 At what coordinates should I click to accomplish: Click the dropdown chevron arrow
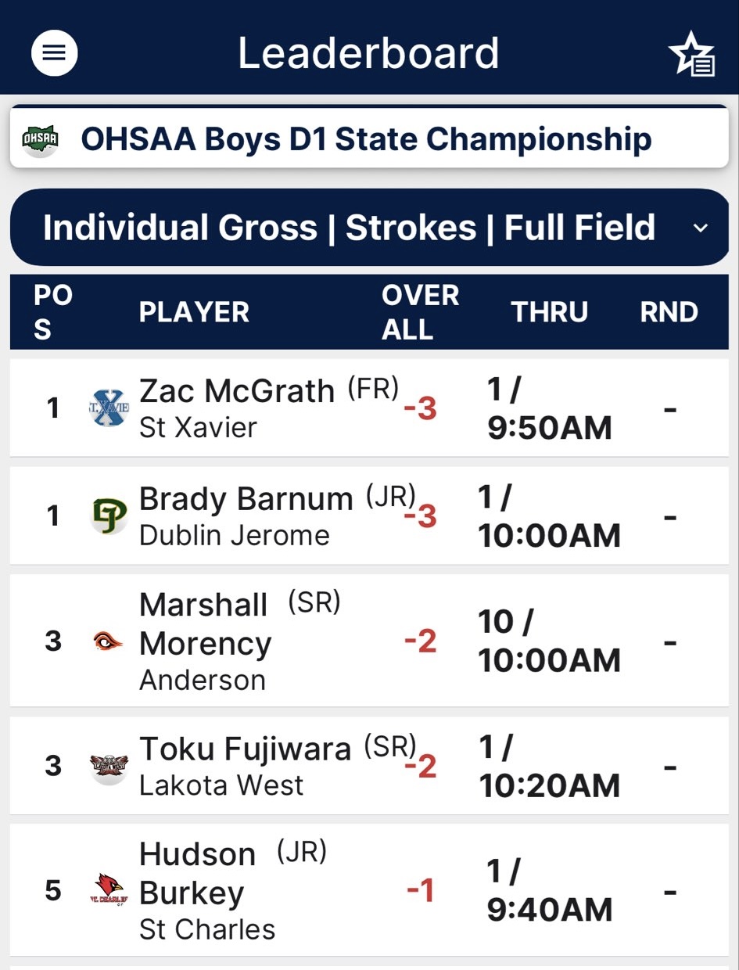[x=701, y=228]
